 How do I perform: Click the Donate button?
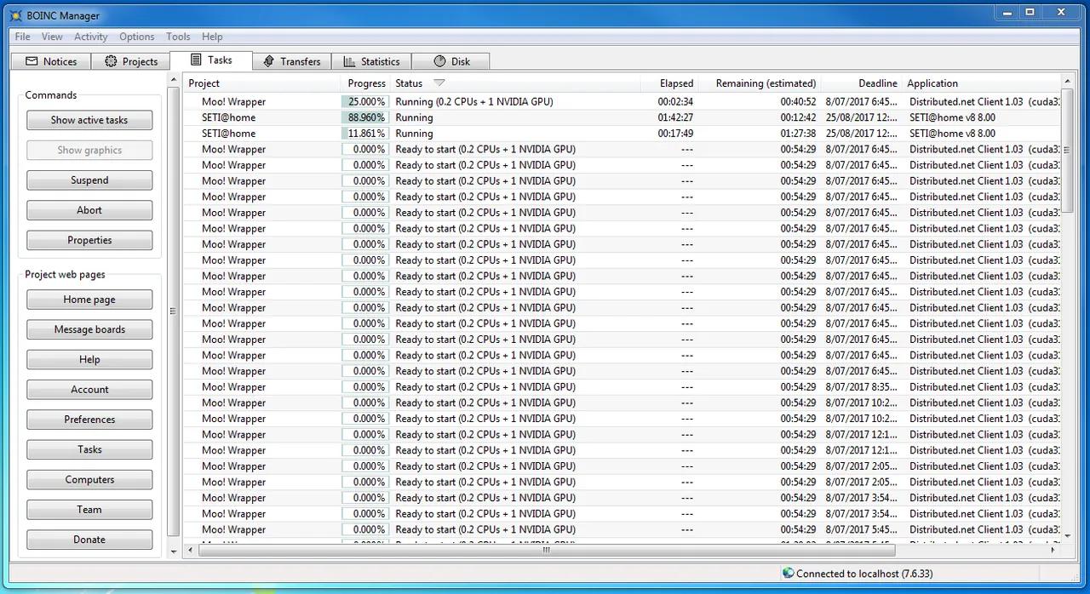[x=89, y=540]
